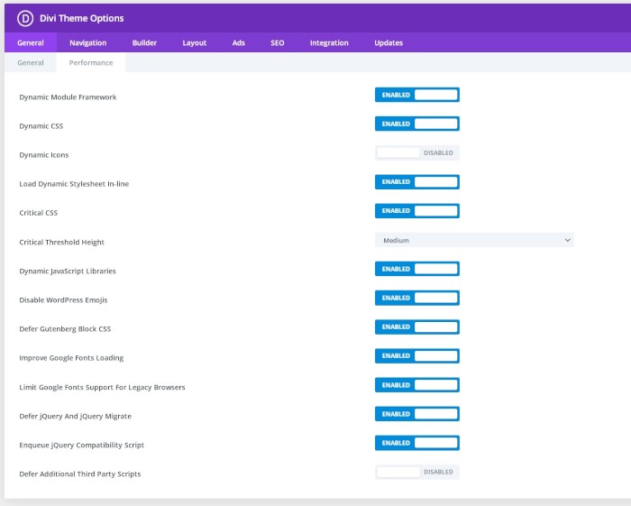Click the Dynamic Icons label

(x=44, y=155)
